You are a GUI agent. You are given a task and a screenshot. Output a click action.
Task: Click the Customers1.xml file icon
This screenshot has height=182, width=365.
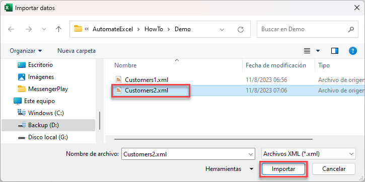(x=118, y=80)
